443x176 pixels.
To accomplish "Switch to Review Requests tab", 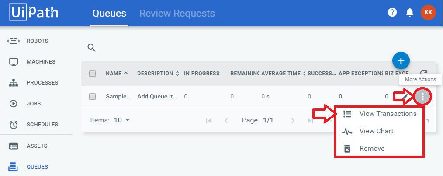I will pyautogui.click(x=177, y=13).
